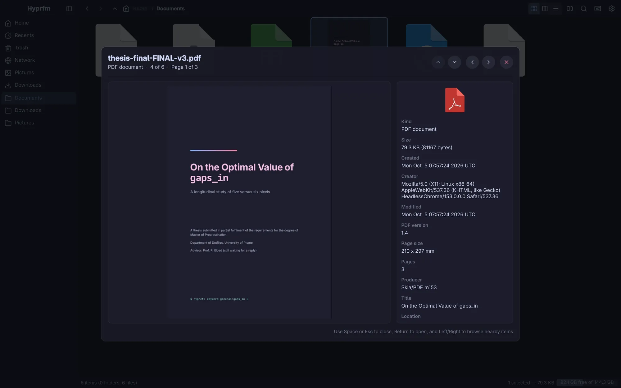Click the disk free space indicator

[587, 382]
